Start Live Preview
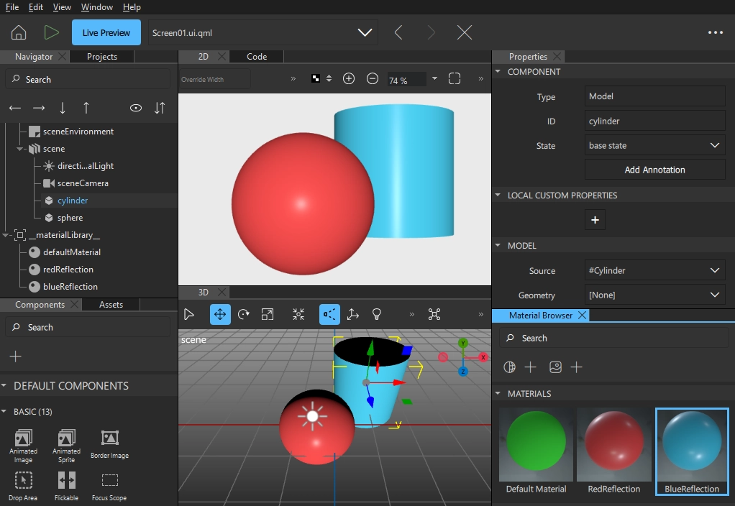 [x=106, y=32]
